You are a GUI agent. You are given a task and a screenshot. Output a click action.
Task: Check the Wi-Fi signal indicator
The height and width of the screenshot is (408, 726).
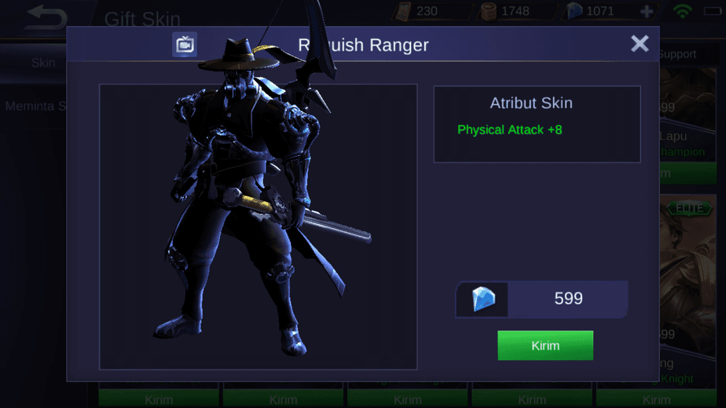(x=682, y=11)
